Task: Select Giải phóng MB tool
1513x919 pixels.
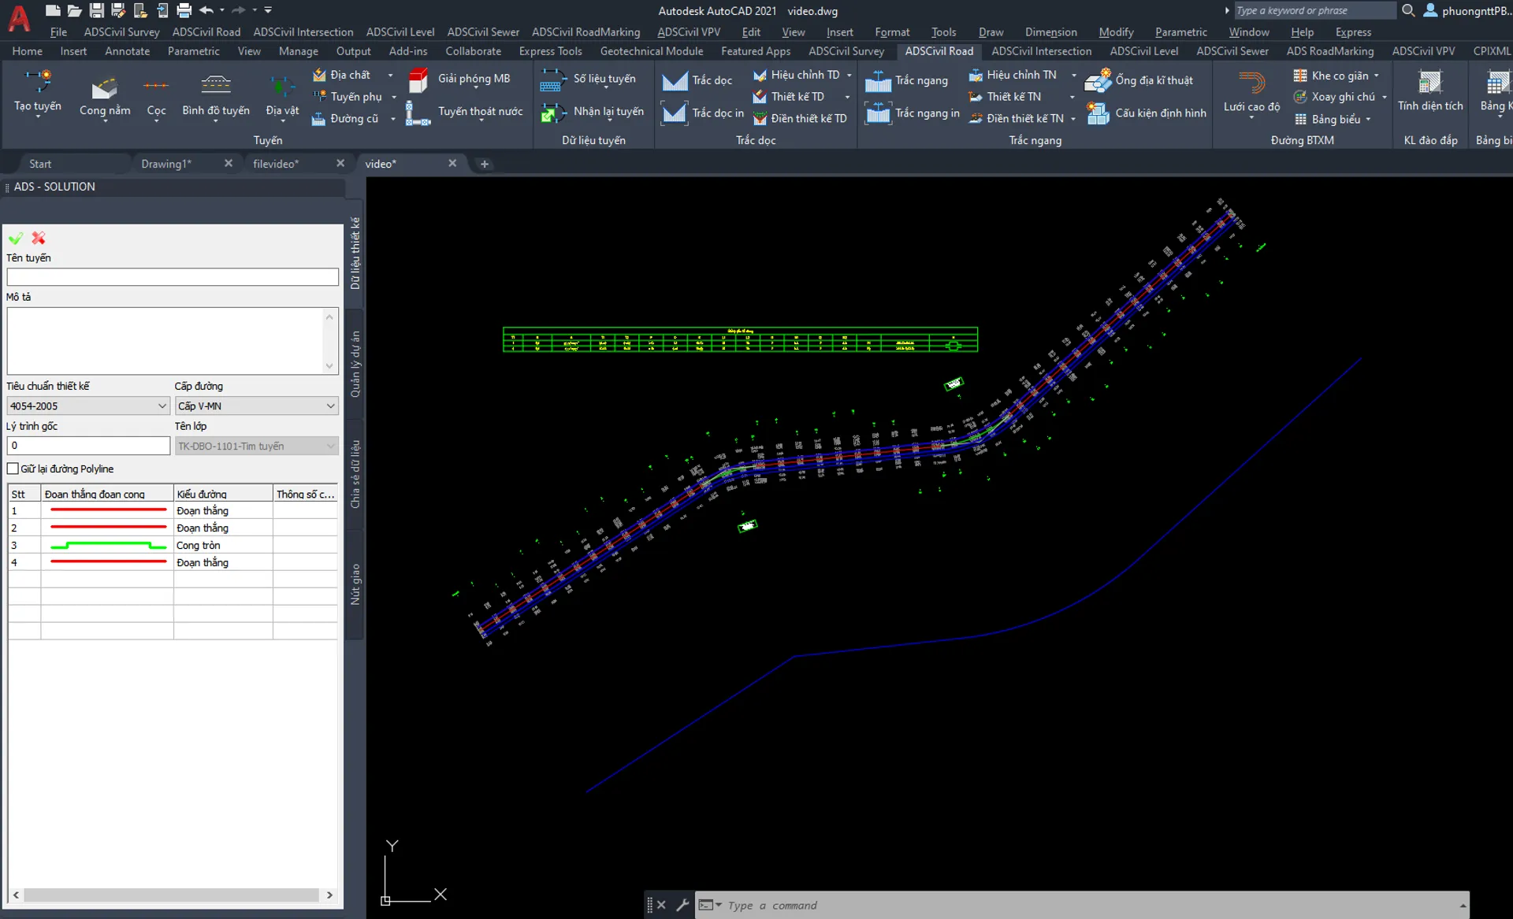Action: 459,79
